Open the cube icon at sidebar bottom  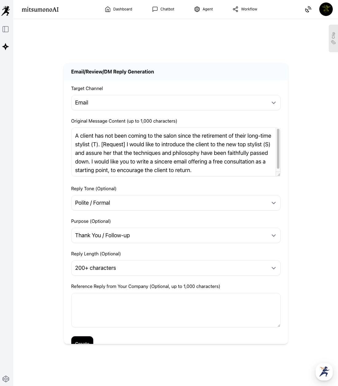point(6,379)
